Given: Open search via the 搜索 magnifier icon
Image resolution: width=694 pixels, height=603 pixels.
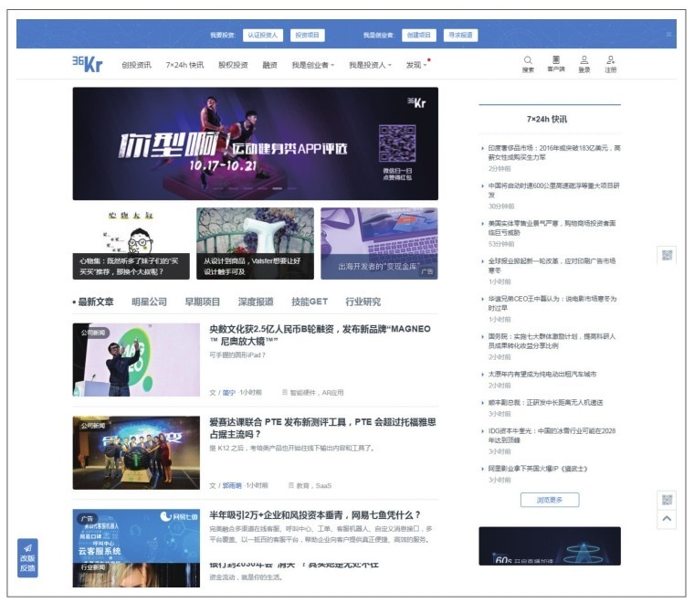Looking at the screenshot, I should 528,61.
